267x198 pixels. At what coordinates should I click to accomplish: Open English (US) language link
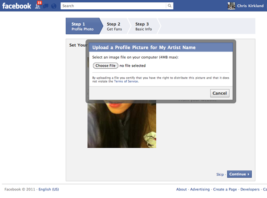49,189
